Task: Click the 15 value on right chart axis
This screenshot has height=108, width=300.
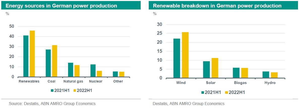Action: coord(159,51)
